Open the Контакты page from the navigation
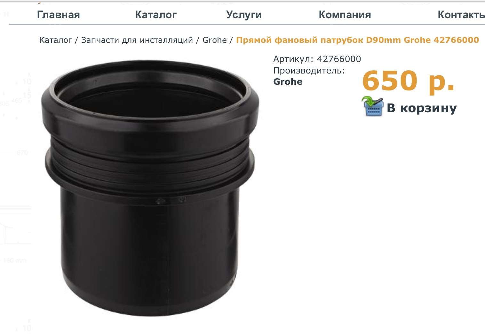 (x=461, y=15)
